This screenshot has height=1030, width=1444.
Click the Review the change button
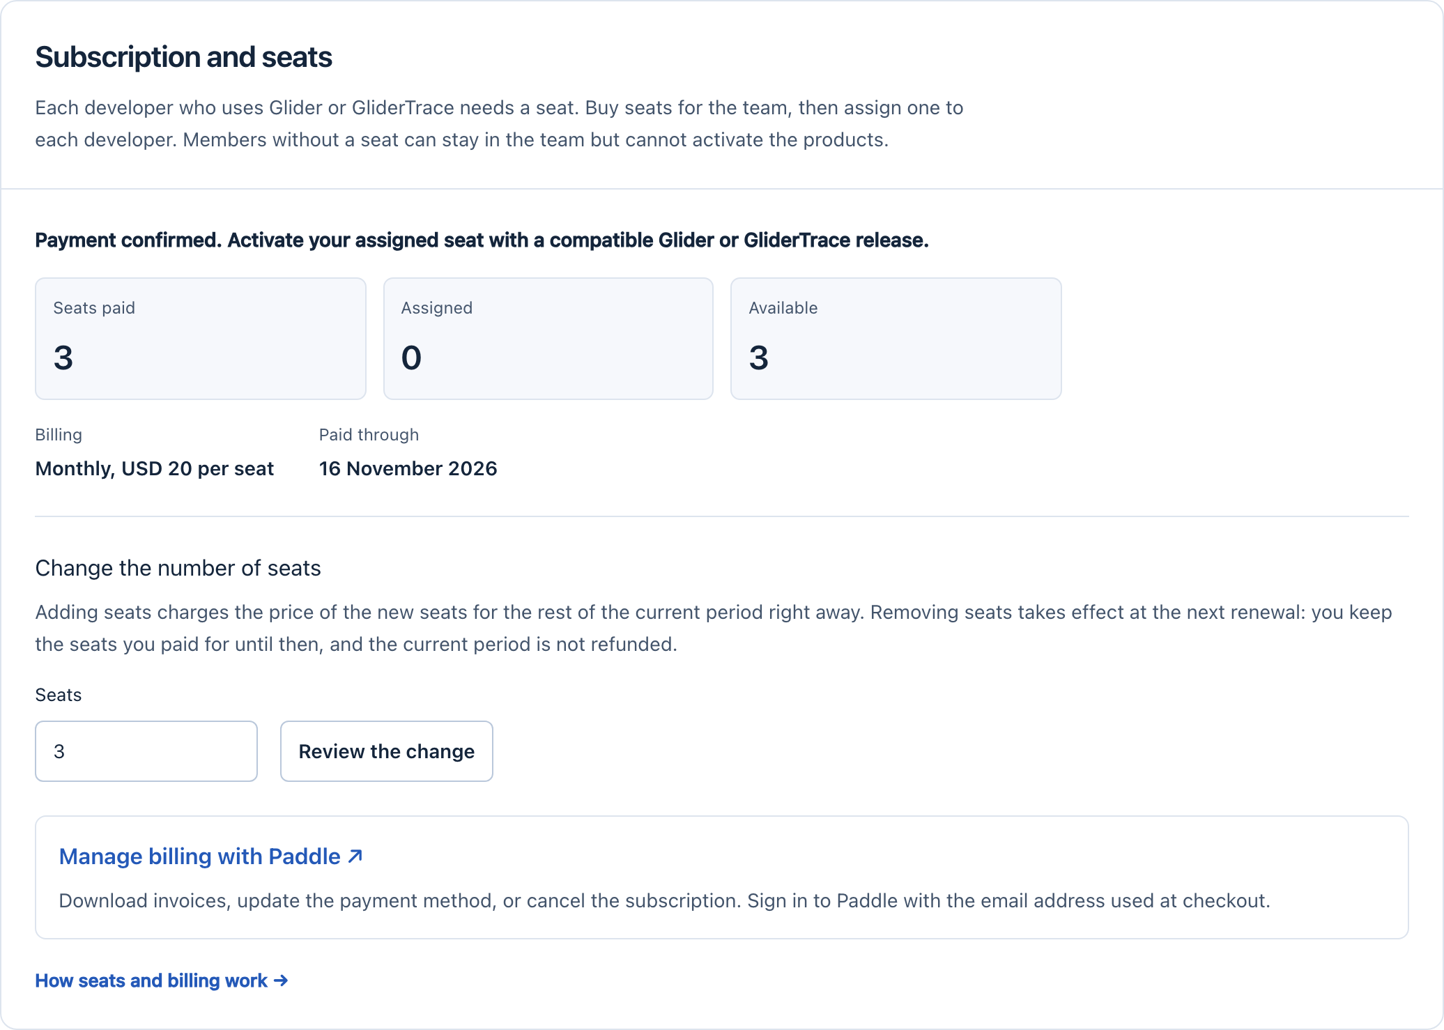(387, 751)
